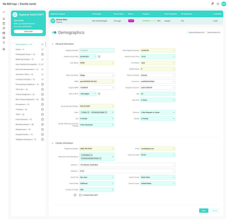This screenshot has height=222, width=229.
Task: Remove the American Indian race tag
Action: [x=106, y=112]
